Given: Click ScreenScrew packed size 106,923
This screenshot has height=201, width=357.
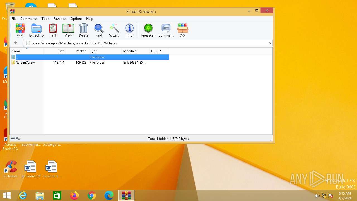Looking at the screenshot, I should (81, 63).
